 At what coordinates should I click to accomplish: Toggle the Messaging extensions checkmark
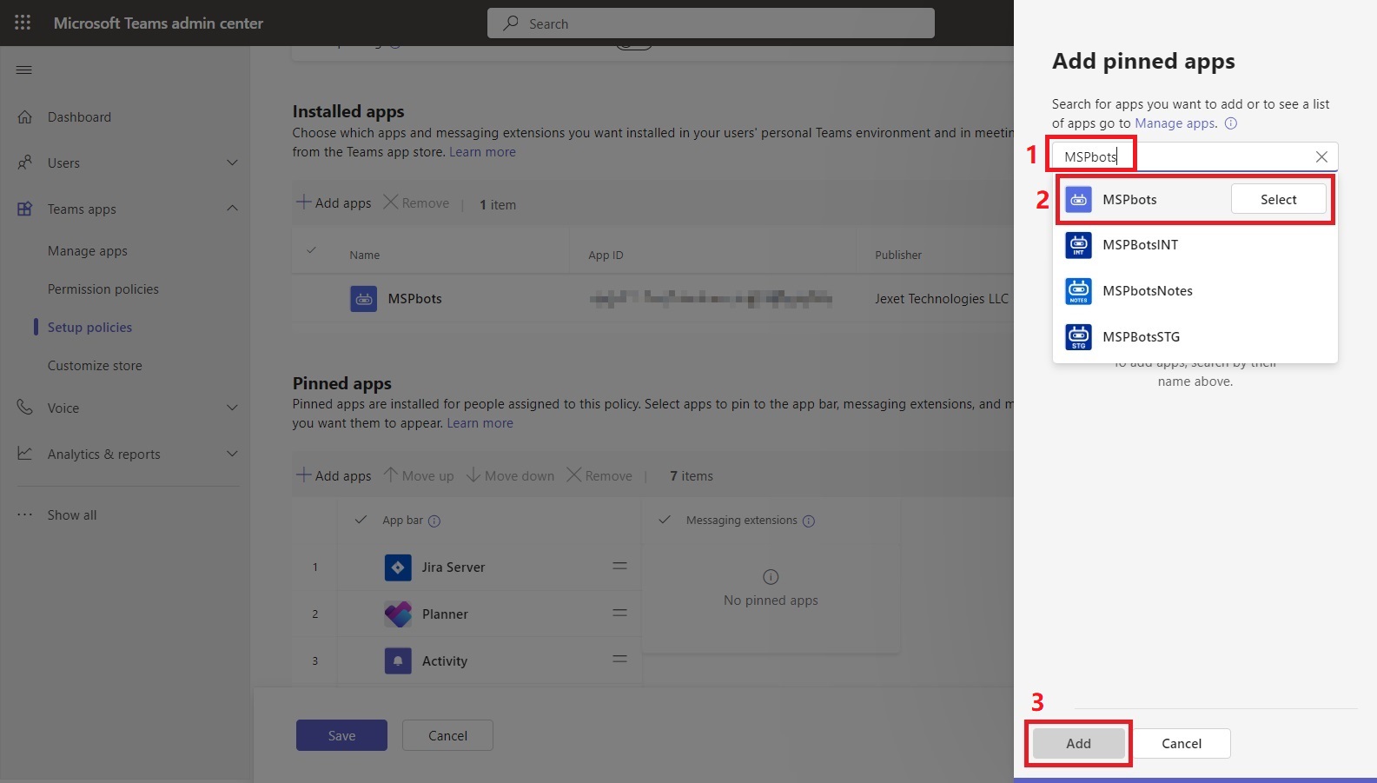pyautogui.click(x=665, y=520)
